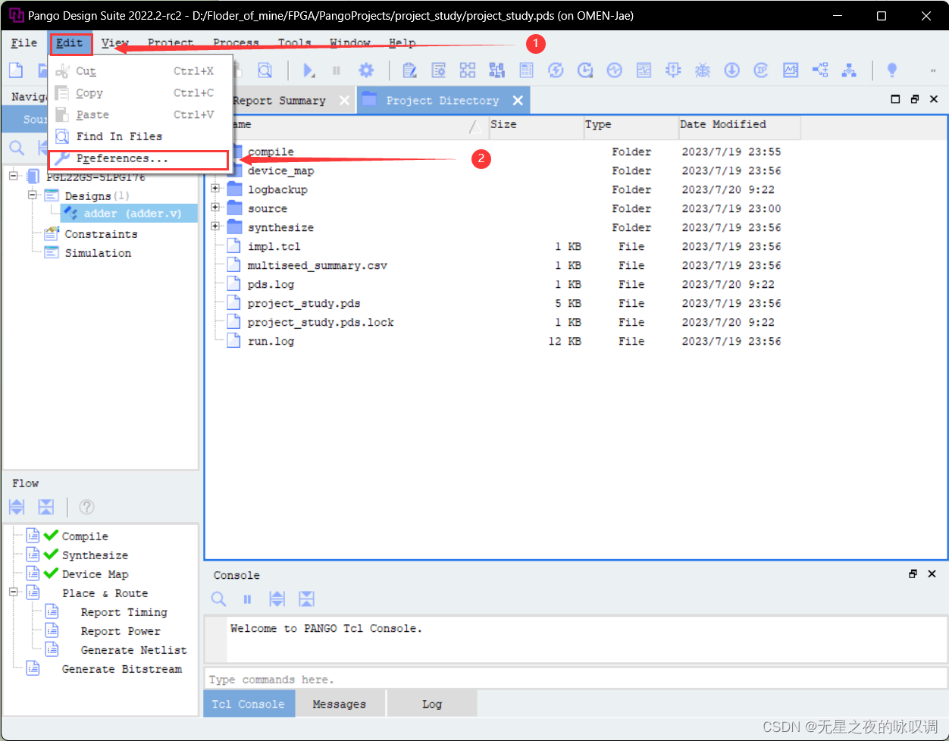Viewport: 949px width, 741px height.
Task: Choose Preferences... in the Edit menu
Action: 139,159
